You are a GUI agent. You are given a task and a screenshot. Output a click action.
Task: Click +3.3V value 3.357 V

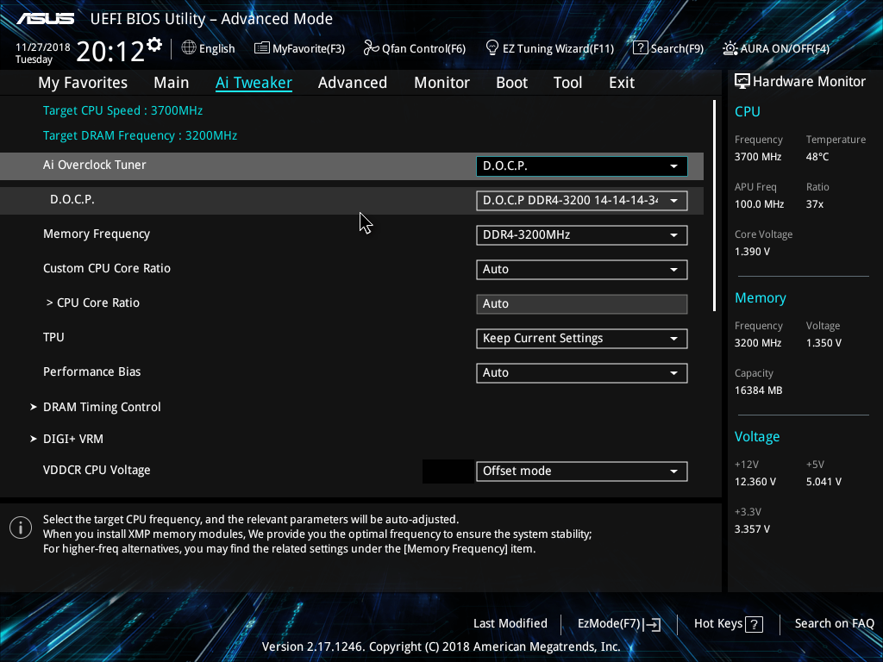752,529
